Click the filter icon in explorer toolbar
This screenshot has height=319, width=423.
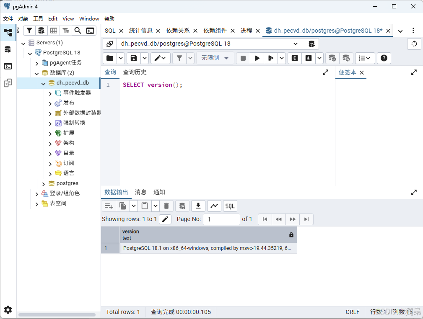pos(29,31)
